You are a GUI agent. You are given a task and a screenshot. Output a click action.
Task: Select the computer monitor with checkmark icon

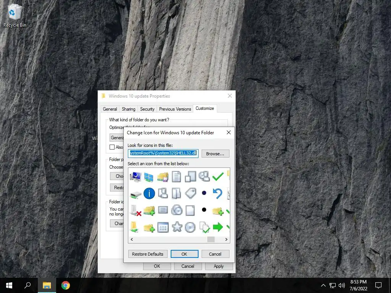tap(136, 177)
